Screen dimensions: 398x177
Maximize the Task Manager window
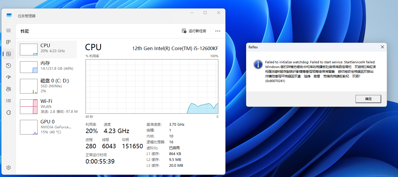tap(205, 13)
